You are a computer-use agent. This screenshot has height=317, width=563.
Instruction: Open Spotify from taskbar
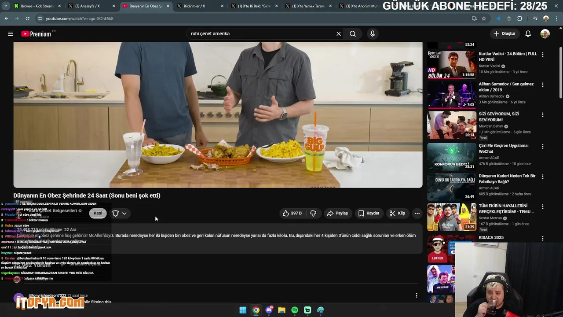[x=295, y=310]
